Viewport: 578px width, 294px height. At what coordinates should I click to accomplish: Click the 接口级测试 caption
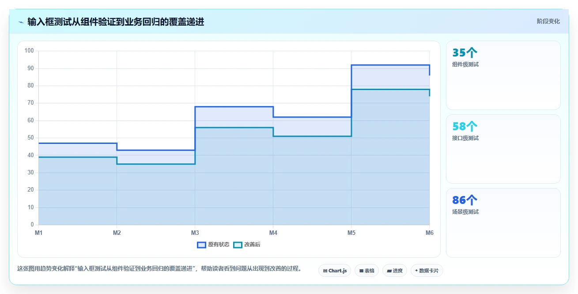(465, 138)
